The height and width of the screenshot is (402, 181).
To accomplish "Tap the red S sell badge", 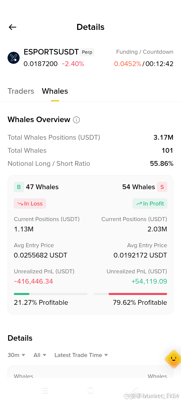I will (x=162, y=187).
